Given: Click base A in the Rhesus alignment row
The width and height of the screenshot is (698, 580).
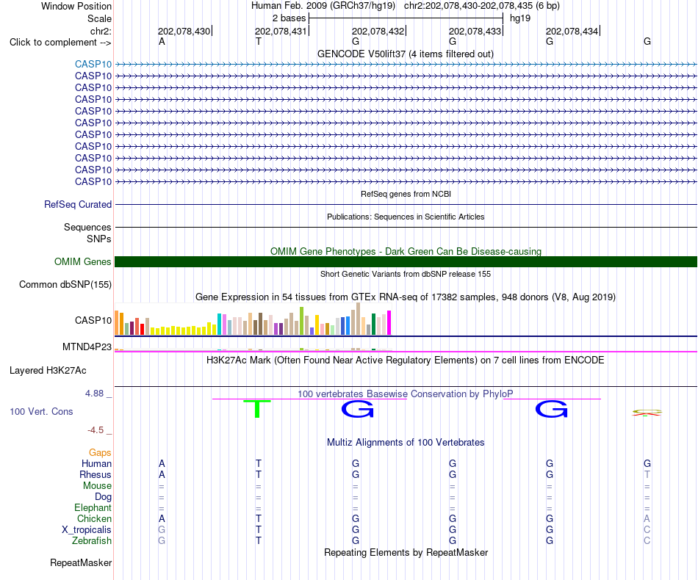Looking at the screenshot, I should point(162,474).
